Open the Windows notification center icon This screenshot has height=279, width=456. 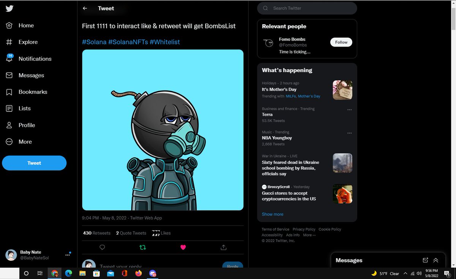point(447,273)
